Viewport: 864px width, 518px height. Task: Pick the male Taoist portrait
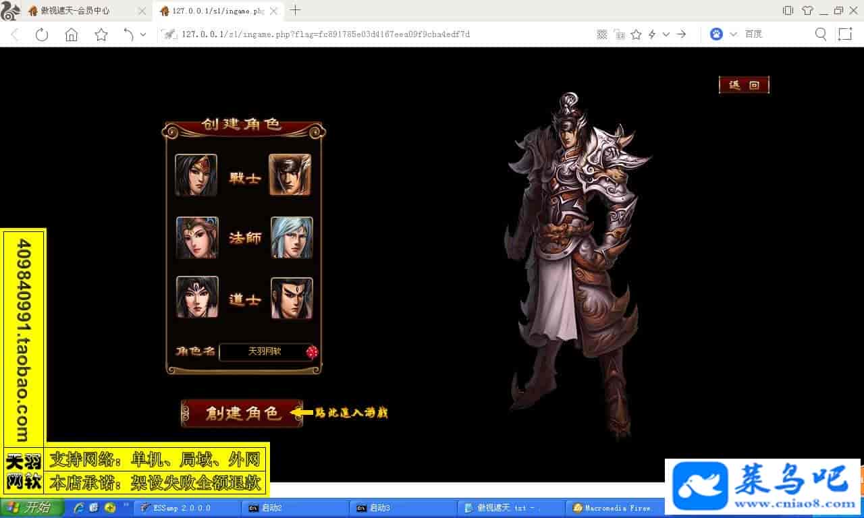292,297
